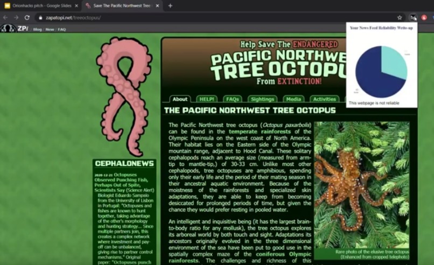Close the Save The Pacific Northwest tab
The image size is (434, 265).
[x=157, y=5]
